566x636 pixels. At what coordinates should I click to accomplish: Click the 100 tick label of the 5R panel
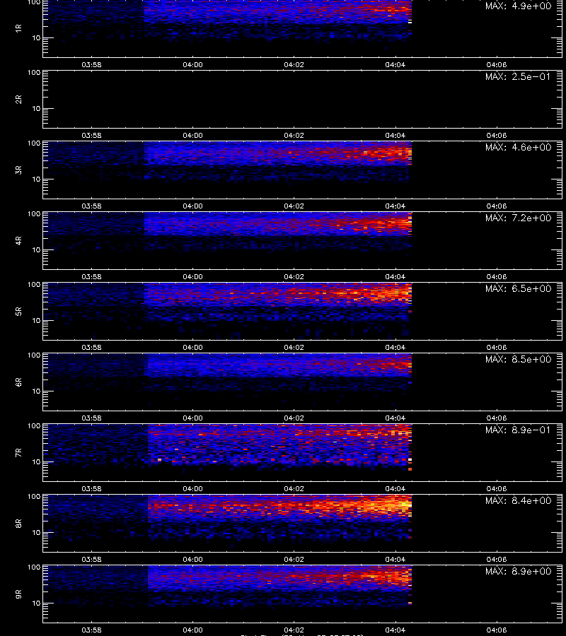click(34, 285)
